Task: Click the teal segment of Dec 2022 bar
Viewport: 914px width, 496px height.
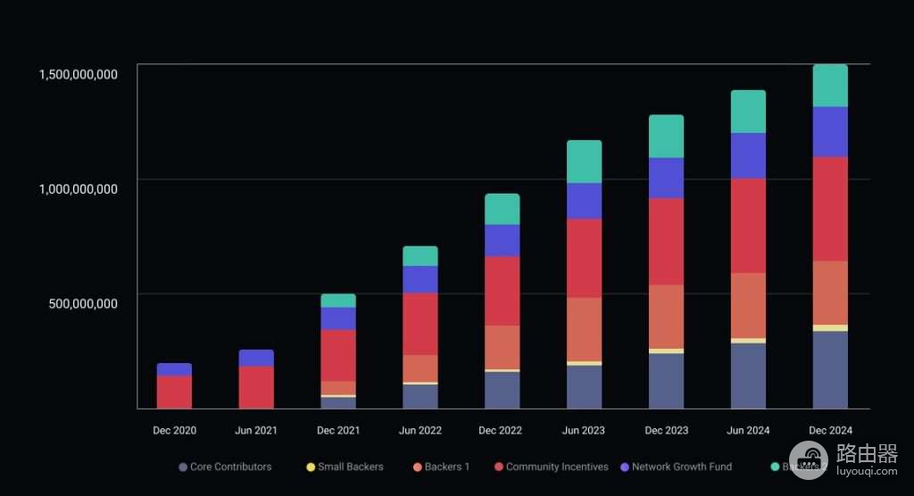Action: [x=502, y=210]
